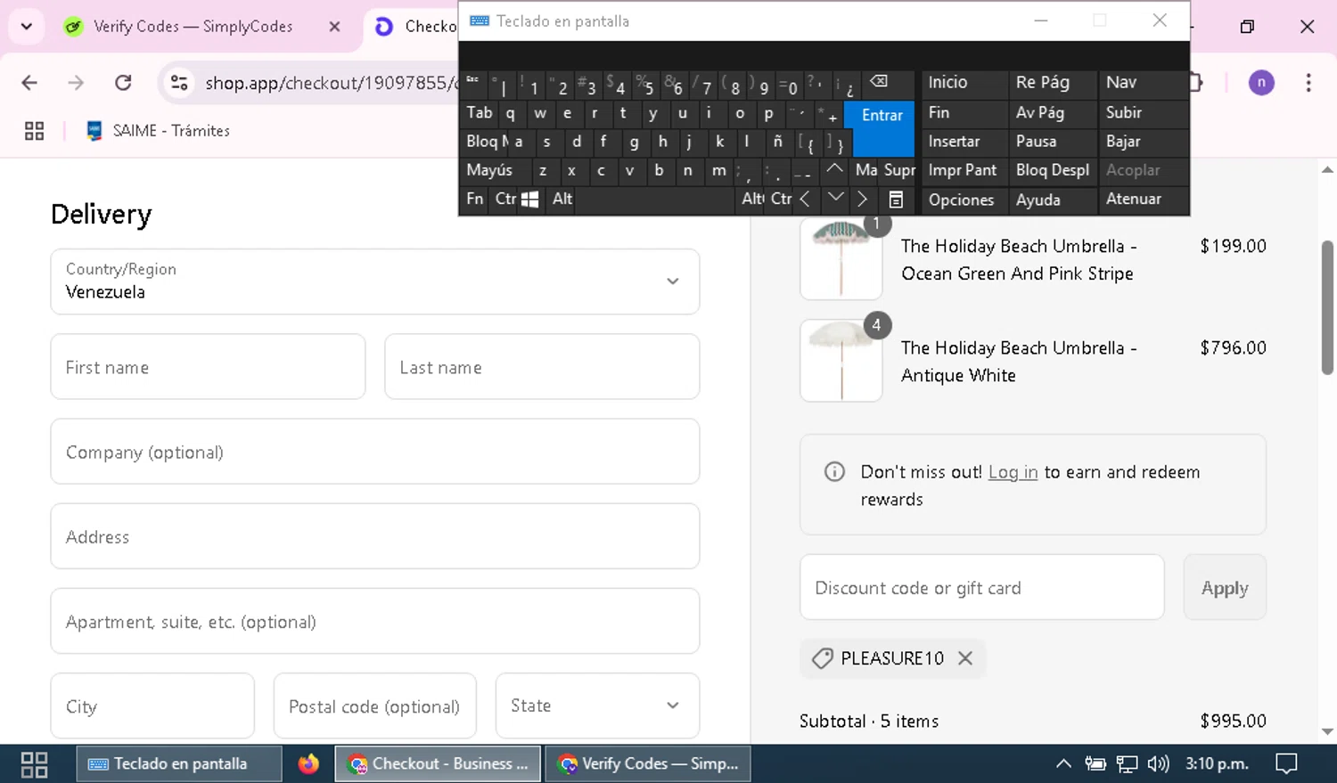Screen dimensions: 1337x783
Task: Click Antique White umbrella thumbnail
Action: pyautogui.click(x=841, y=361)
